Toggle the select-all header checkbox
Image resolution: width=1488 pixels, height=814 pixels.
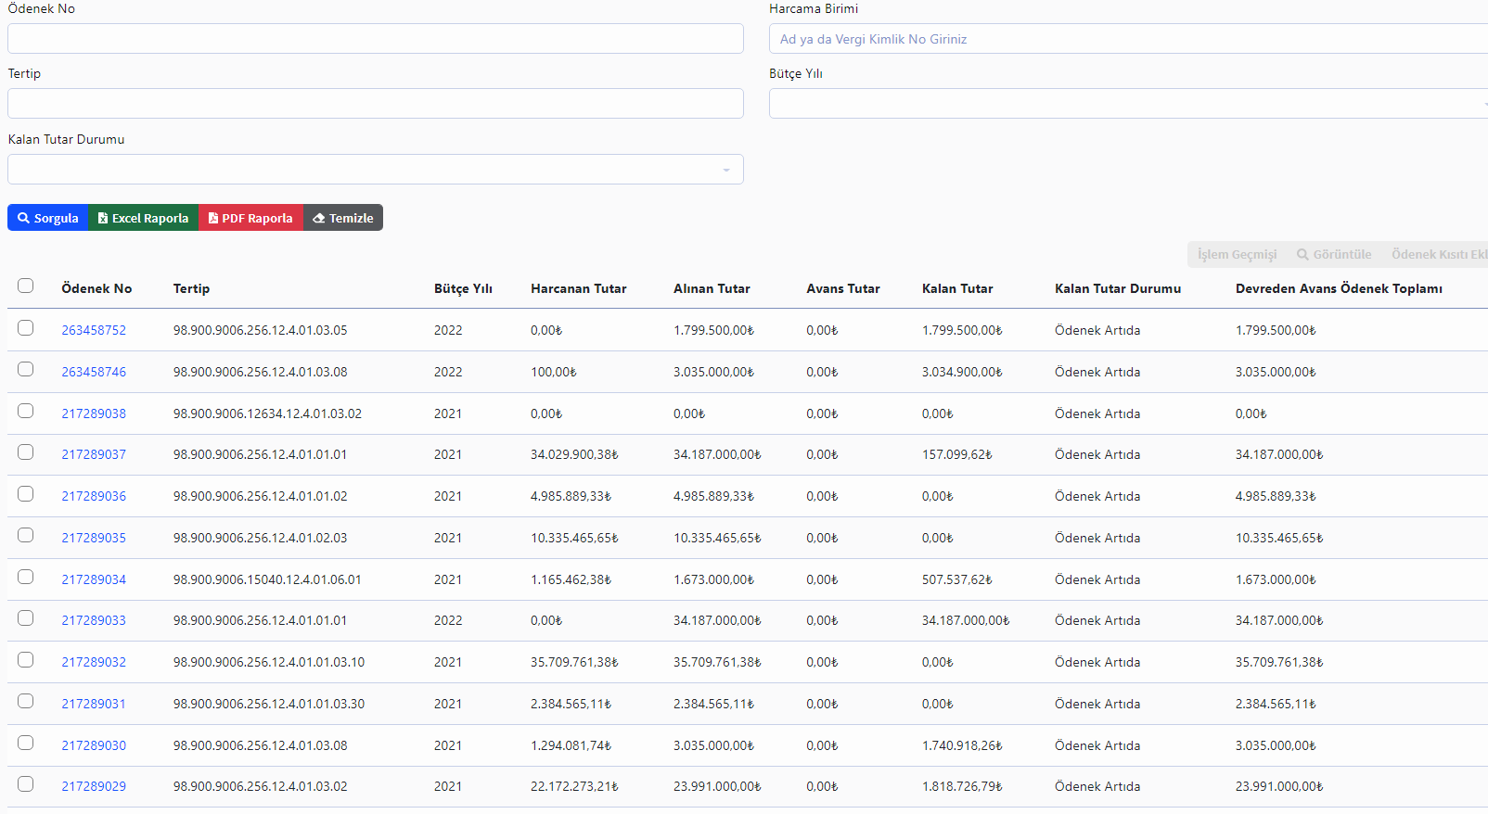pos(26,286)
